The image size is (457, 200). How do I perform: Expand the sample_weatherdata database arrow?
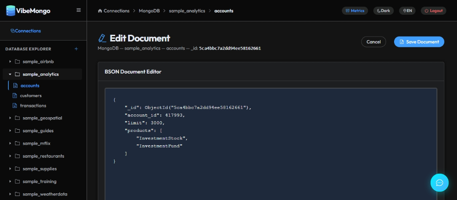10,194
